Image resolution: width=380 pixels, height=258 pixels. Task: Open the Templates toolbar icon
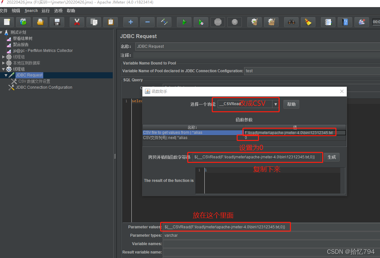pos(23,22)
